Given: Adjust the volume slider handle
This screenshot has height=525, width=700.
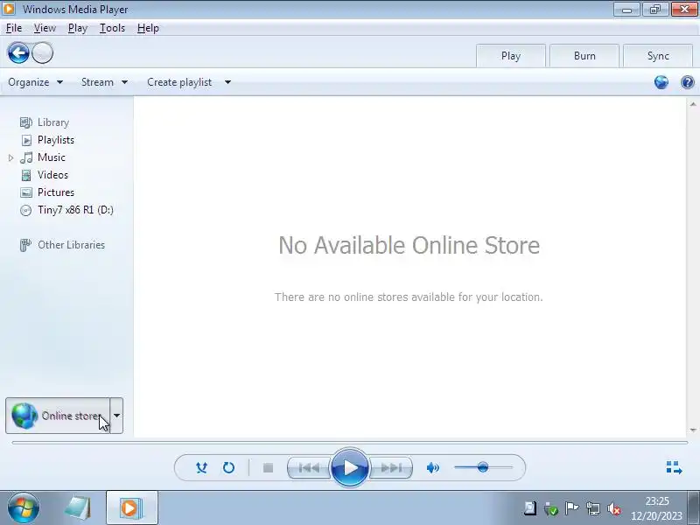Looking at the screenshot, I should coord(483,467).
